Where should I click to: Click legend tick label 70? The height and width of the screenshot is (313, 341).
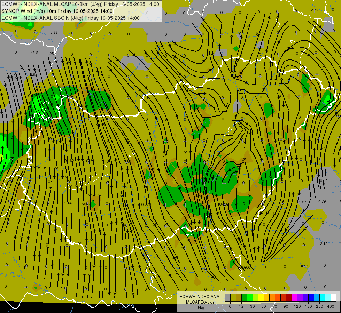pos(275,306)
